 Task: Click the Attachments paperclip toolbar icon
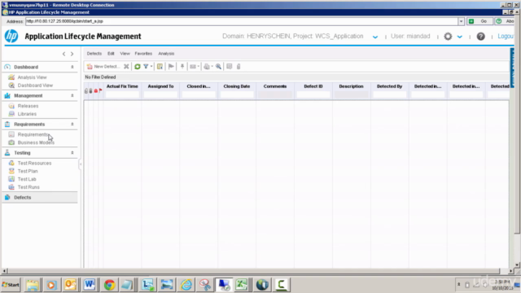[x=239, y=67]
